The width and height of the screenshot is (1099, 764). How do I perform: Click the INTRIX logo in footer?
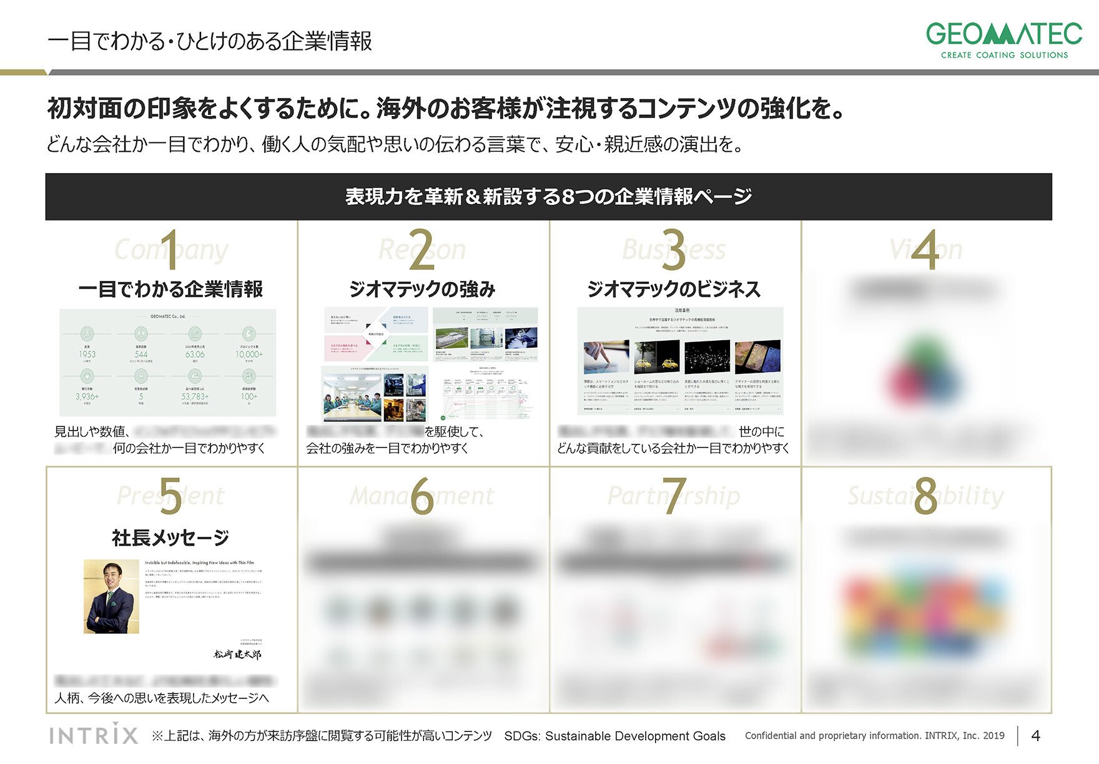pyautogui.click(x=94, y=734)
